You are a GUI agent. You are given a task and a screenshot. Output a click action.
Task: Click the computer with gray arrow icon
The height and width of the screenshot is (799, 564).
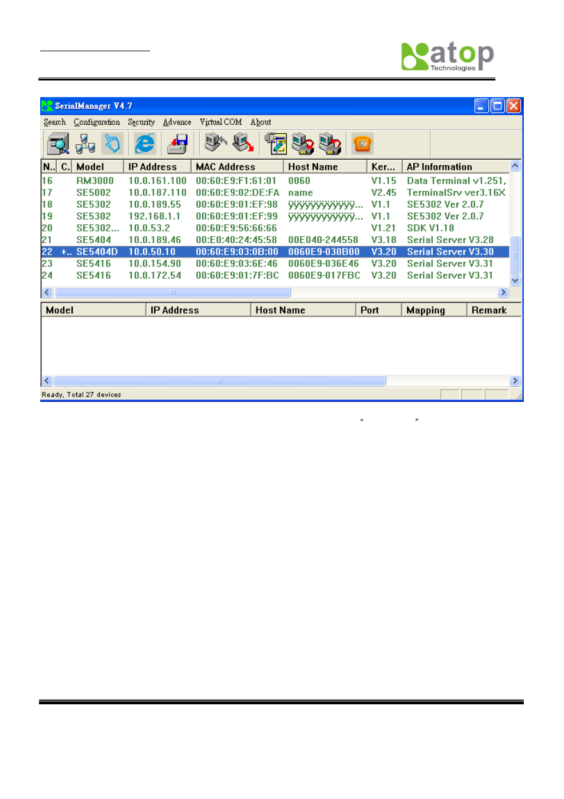pyautogui.click(x=216, y=143)
